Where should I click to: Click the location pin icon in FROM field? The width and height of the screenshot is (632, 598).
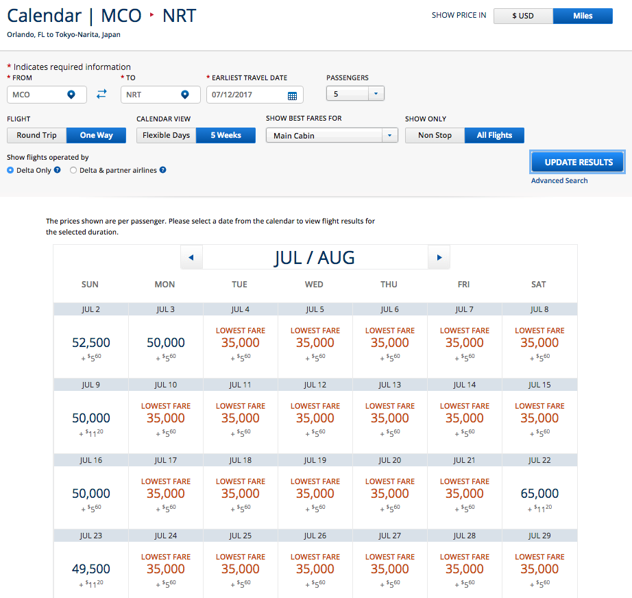(71, 95)
